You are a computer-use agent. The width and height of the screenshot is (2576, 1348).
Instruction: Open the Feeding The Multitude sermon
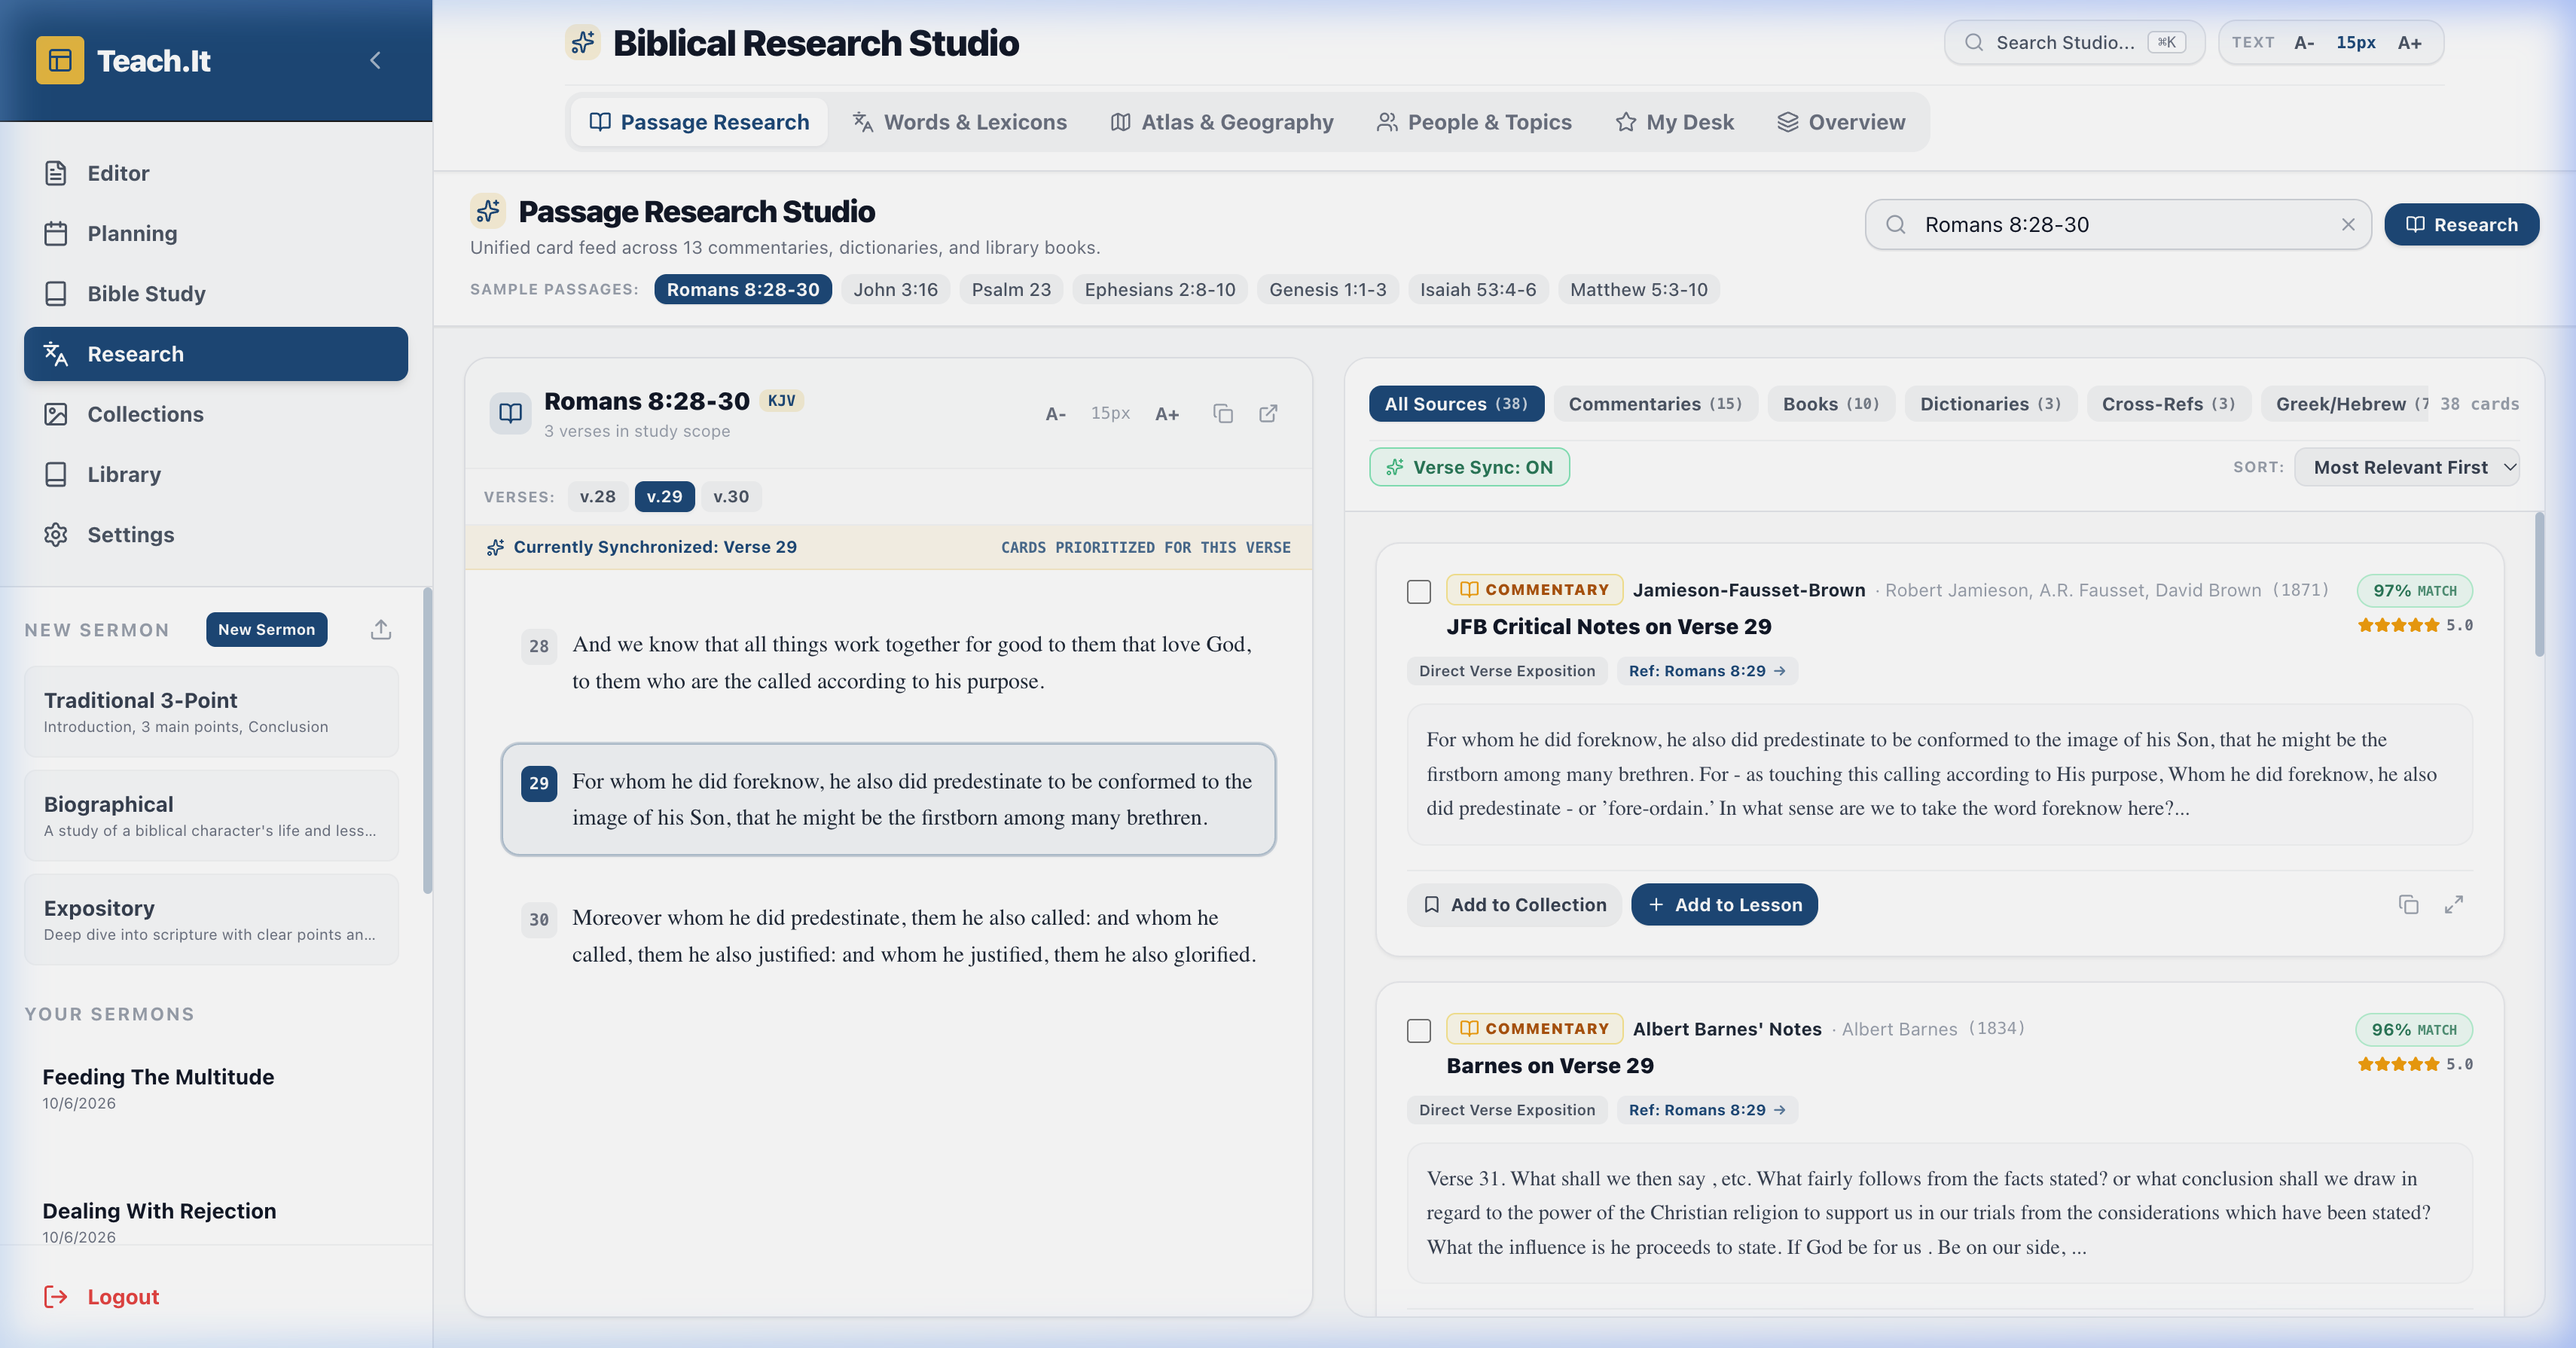pos(212,1088)
